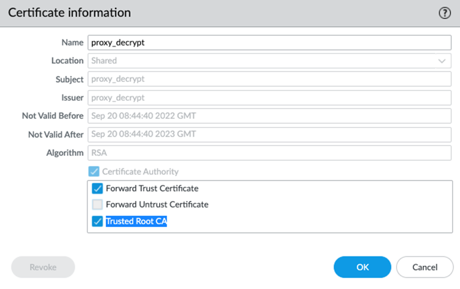Click the Certificate information dialog title
This screenshot has width=460, height=289.
[x=70, y=13]
